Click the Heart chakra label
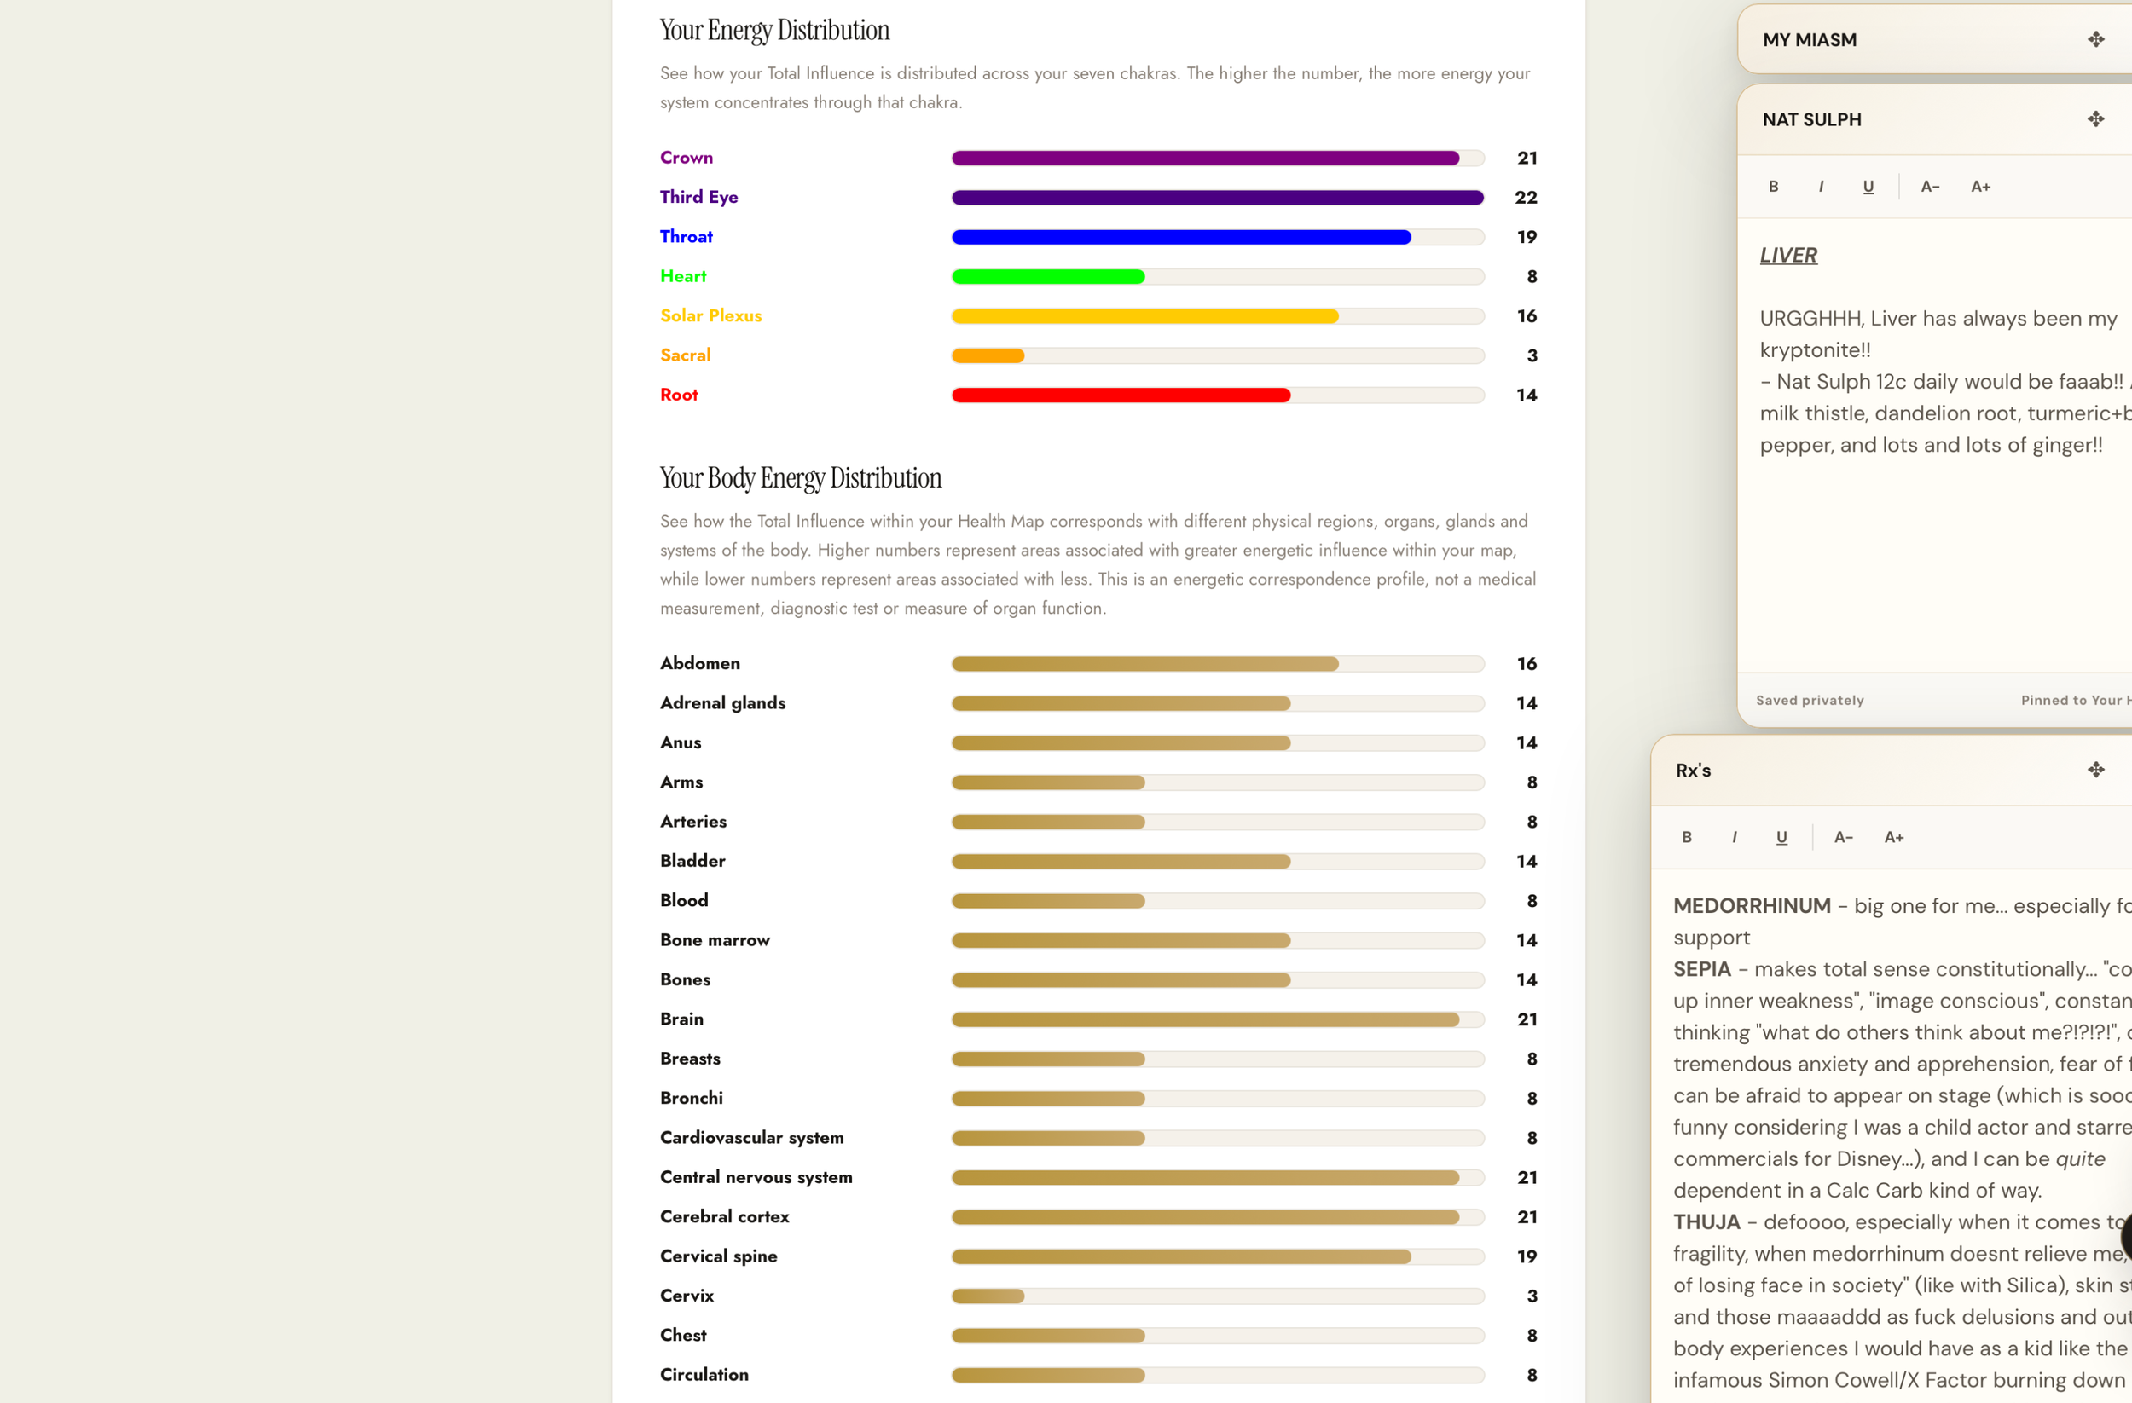Screen dimensions: 2132x1403 point(682,276)
